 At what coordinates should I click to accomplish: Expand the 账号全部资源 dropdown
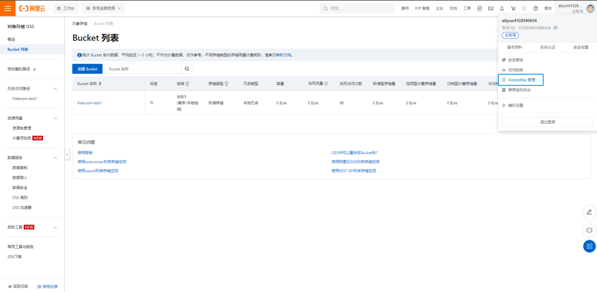[103, 8]
